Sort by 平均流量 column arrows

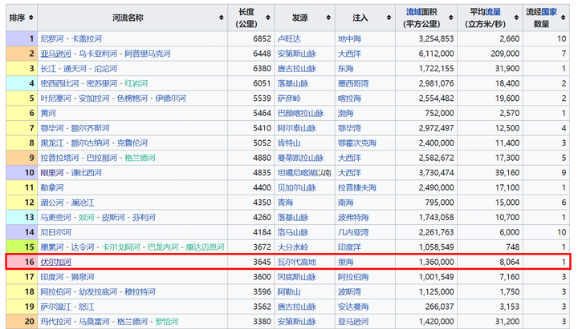(x=516, y=18)
